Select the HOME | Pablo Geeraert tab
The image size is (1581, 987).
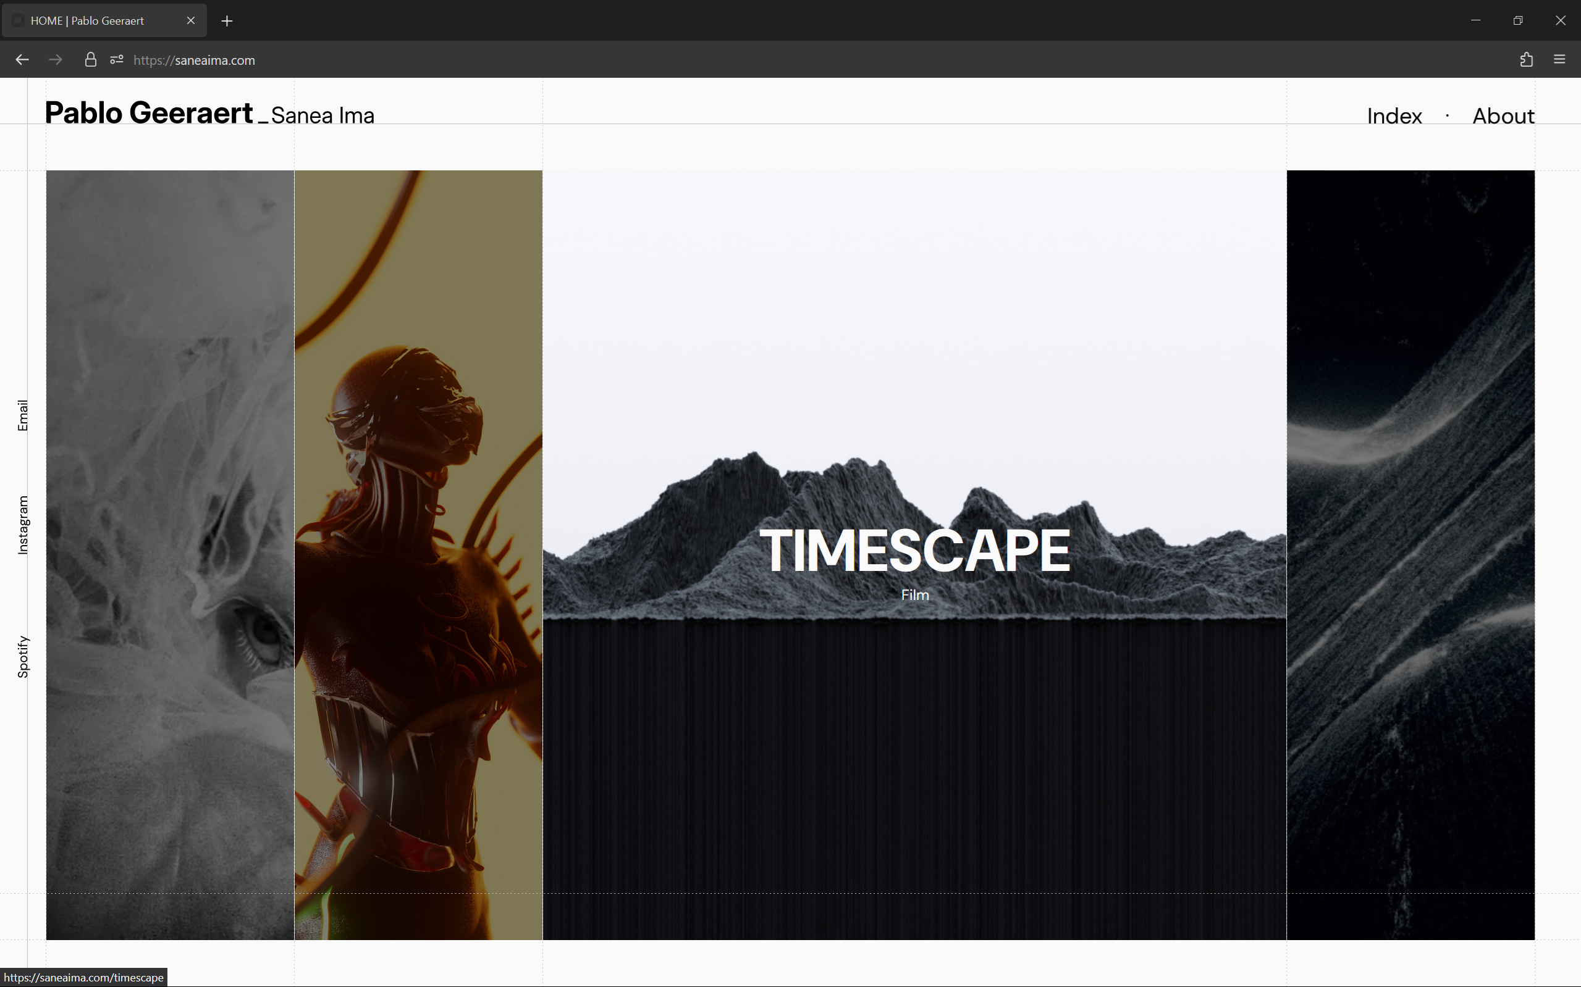click(x=91, y=21)
